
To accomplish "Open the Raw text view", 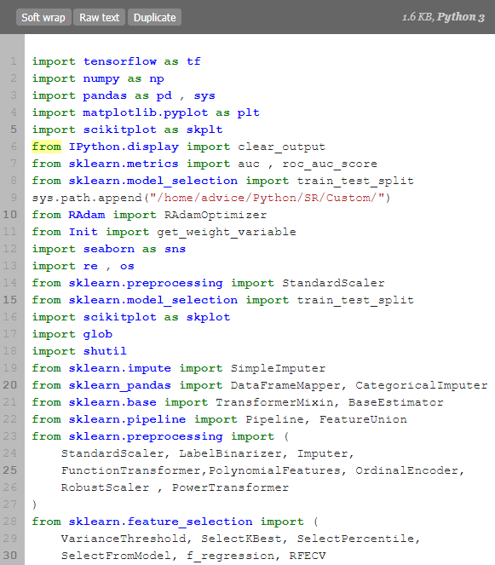I will (x=100, y=17).
